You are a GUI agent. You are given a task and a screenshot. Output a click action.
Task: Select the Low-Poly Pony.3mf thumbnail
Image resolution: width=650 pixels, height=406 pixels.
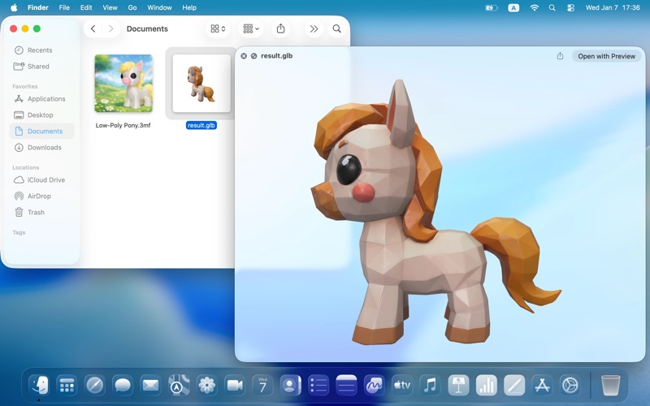point(123,84)
